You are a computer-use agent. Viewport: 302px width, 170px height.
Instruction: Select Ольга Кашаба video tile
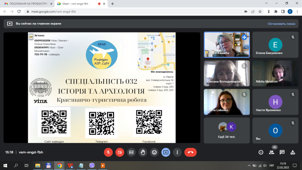[x=227, y=45]
